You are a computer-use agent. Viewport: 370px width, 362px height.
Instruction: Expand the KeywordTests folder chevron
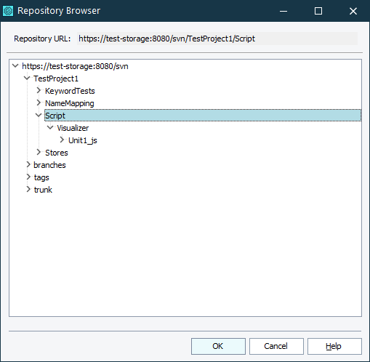point(39,91)
